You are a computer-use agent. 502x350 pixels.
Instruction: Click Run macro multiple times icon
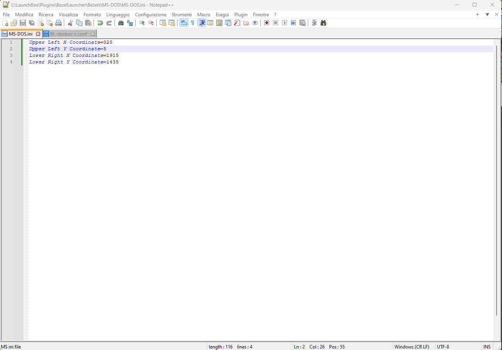[x=294, y=23]
